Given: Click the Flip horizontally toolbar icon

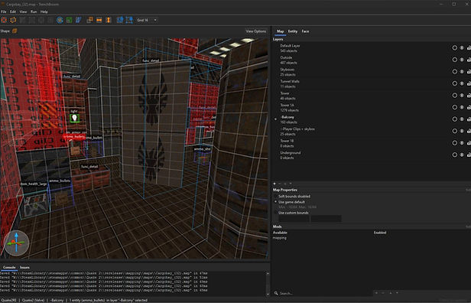Looking at the screenshot, I should click(x=99, y=20).
